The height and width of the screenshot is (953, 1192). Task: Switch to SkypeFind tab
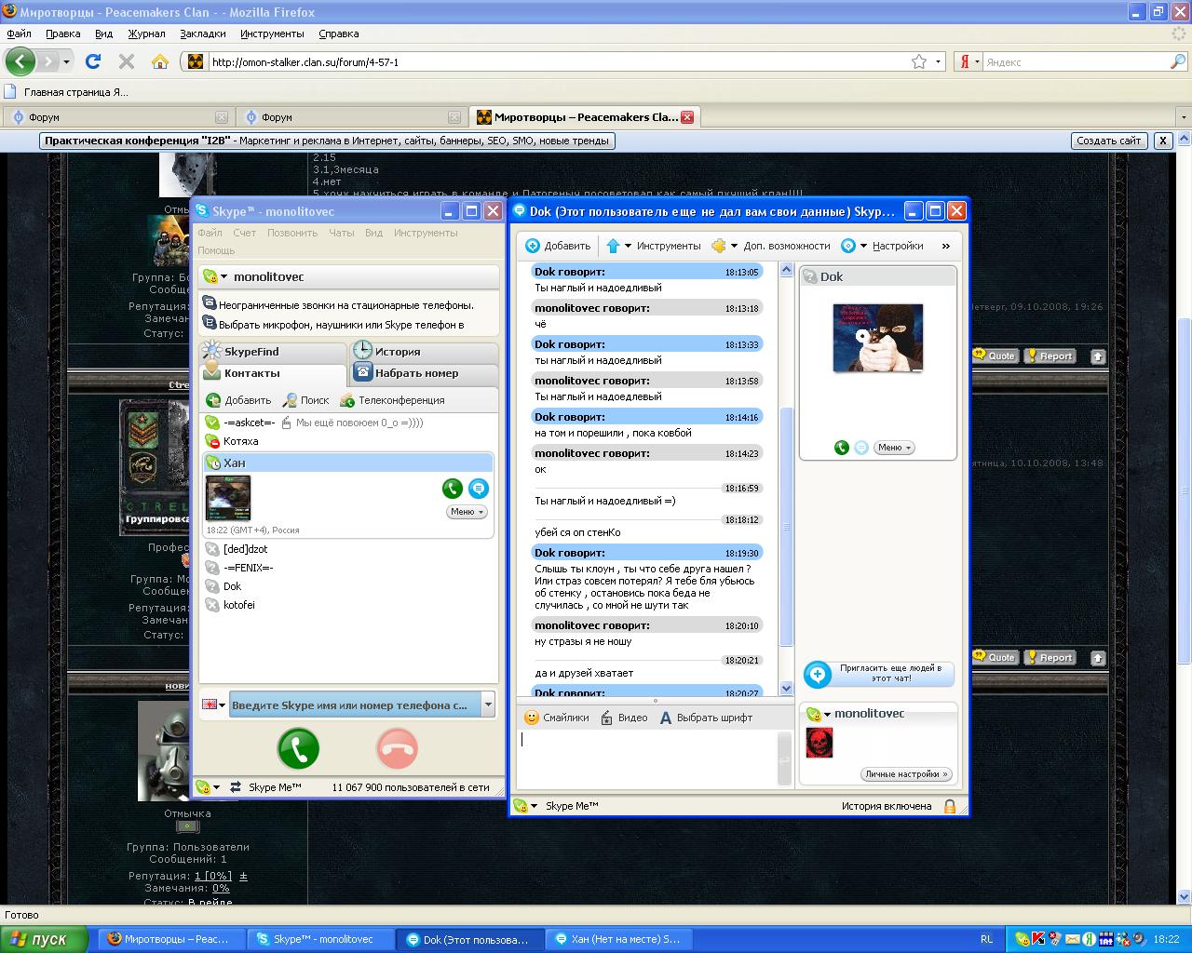[272, 352]
